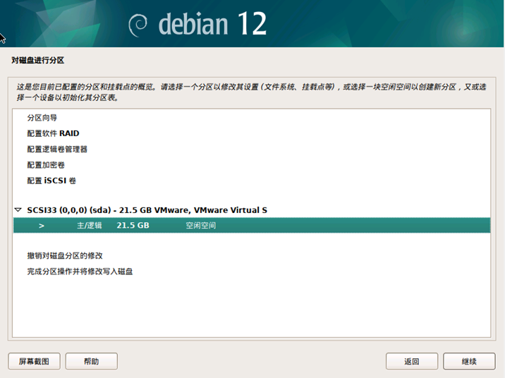The image size is (505, 378).
Task: Open 配置 iSCSI 卷 entry
Action: 51,181
